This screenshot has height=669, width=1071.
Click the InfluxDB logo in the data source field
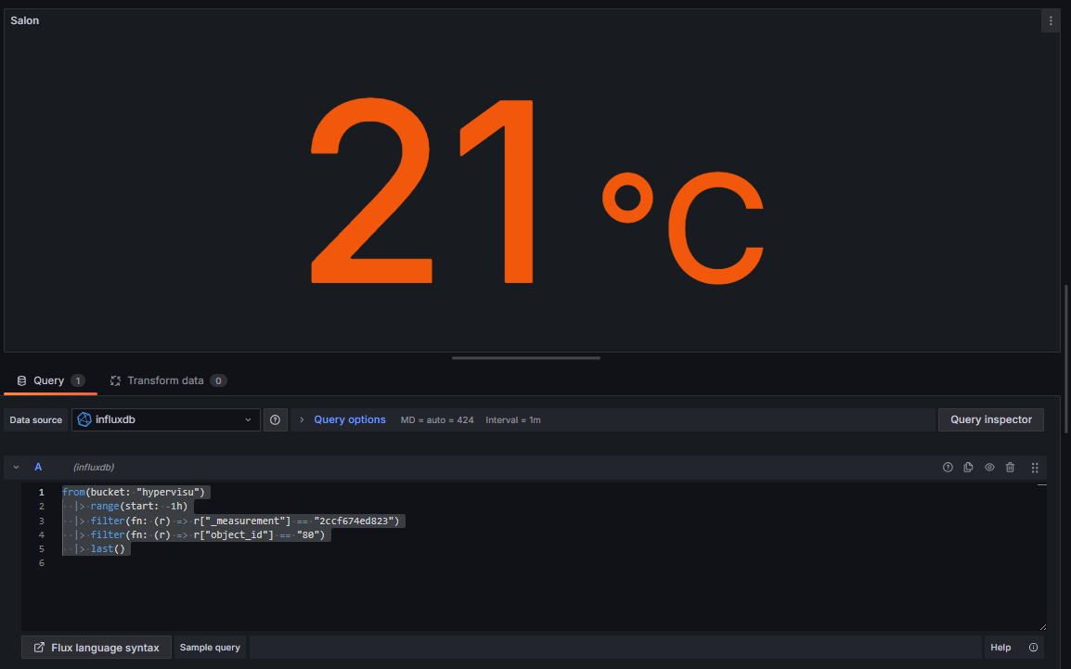84,419
